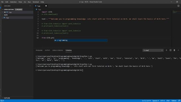This screenshot has height=102, width=181.
Task: Click 1.py breadcrumb above editor
Action: (x=38, y=9)
